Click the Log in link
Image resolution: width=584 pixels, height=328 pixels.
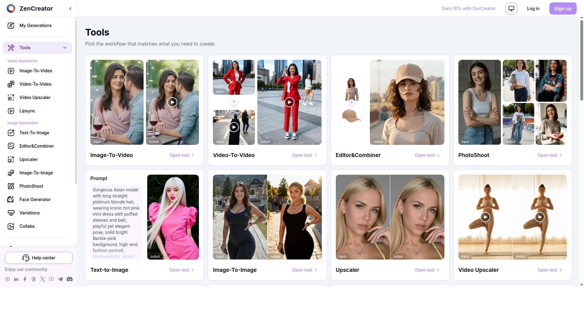(x=533, y=9)
